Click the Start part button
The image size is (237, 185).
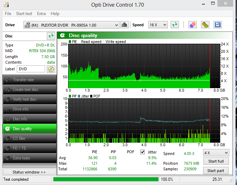pyautogui.click(x=216, y=171)
